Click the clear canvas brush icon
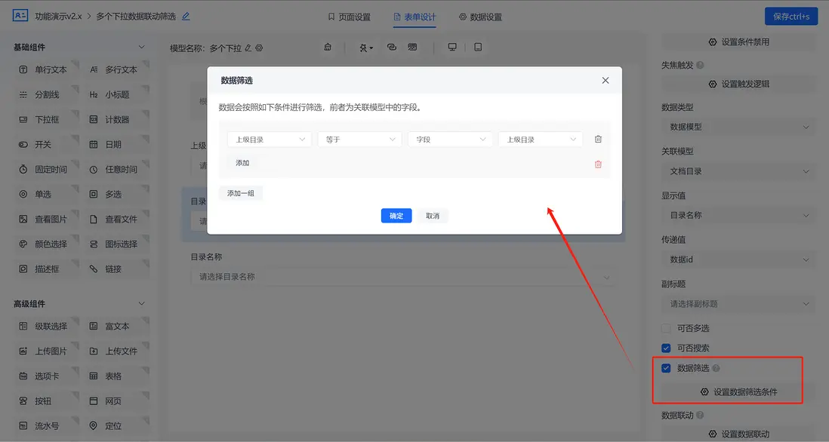Viewport: 829px width, 442px height. [x=328, y=47]
